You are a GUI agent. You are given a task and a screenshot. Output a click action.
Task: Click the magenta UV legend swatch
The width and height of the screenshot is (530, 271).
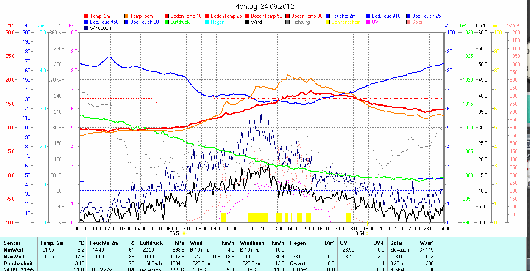tap(368, 22)
